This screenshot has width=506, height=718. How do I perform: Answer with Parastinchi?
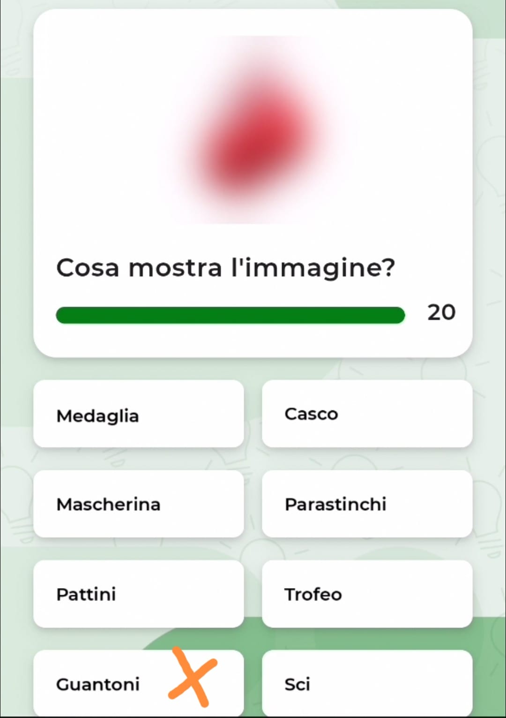(x=367, y=504)
